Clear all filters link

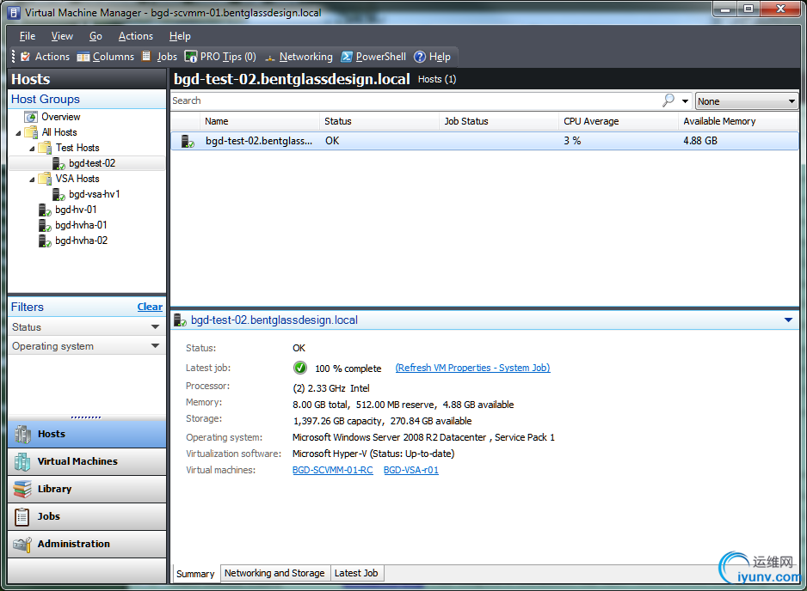pos(150,307)
